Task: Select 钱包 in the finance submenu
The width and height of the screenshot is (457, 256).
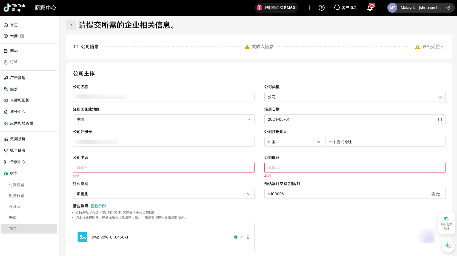Action: 13,229
